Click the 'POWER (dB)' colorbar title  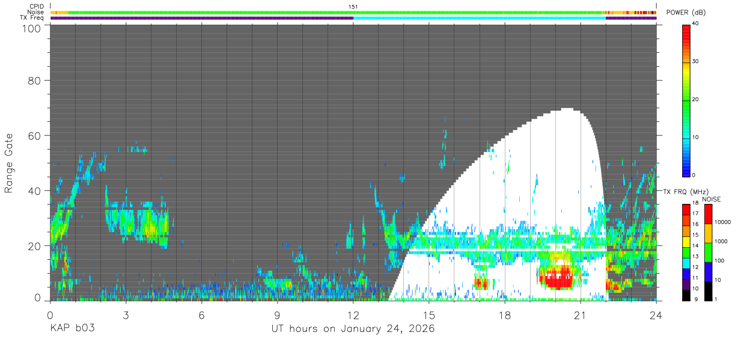pyautogui.click(x=686, y=13)
